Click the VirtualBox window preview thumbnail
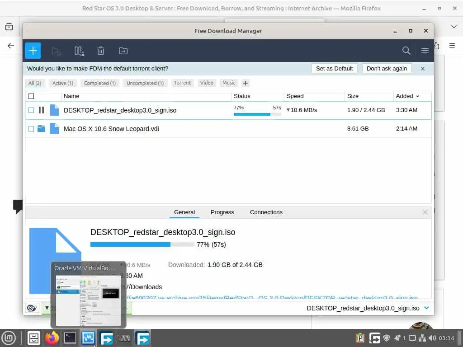 pyautogui.click(x=88, y=300)
